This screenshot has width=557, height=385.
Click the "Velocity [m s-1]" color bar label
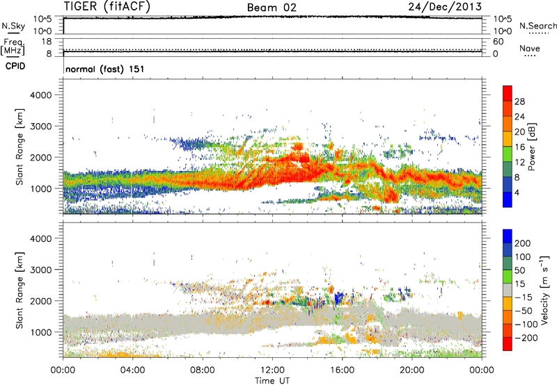544,290
